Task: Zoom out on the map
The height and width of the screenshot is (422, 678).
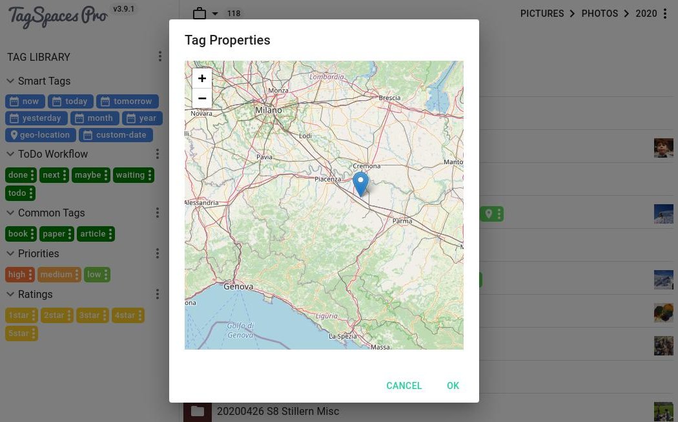Action: click(202, 98)
